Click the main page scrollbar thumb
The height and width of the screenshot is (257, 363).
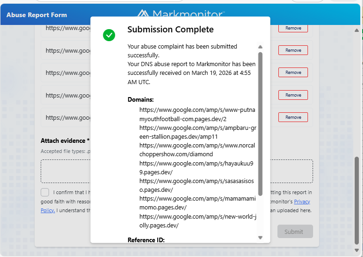(x=357, y=201)
